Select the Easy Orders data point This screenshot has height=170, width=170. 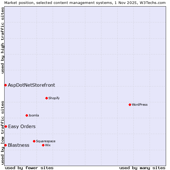(x=6, y=126)
